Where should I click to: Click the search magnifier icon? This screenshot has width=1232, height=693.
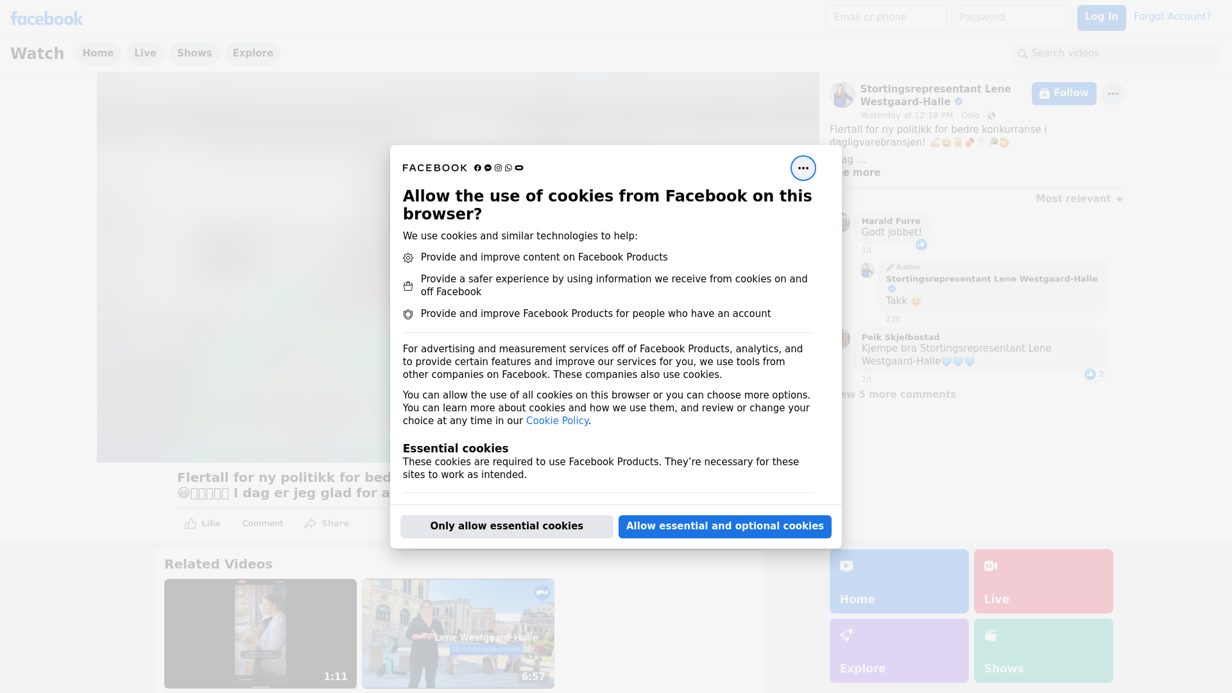pos(1023,54)
